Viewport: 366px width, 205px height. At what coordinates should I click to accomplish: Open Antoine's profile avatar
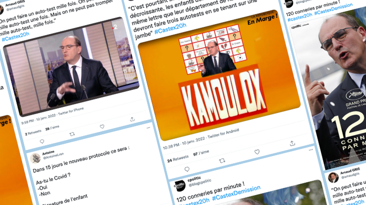tap(35, 159)
